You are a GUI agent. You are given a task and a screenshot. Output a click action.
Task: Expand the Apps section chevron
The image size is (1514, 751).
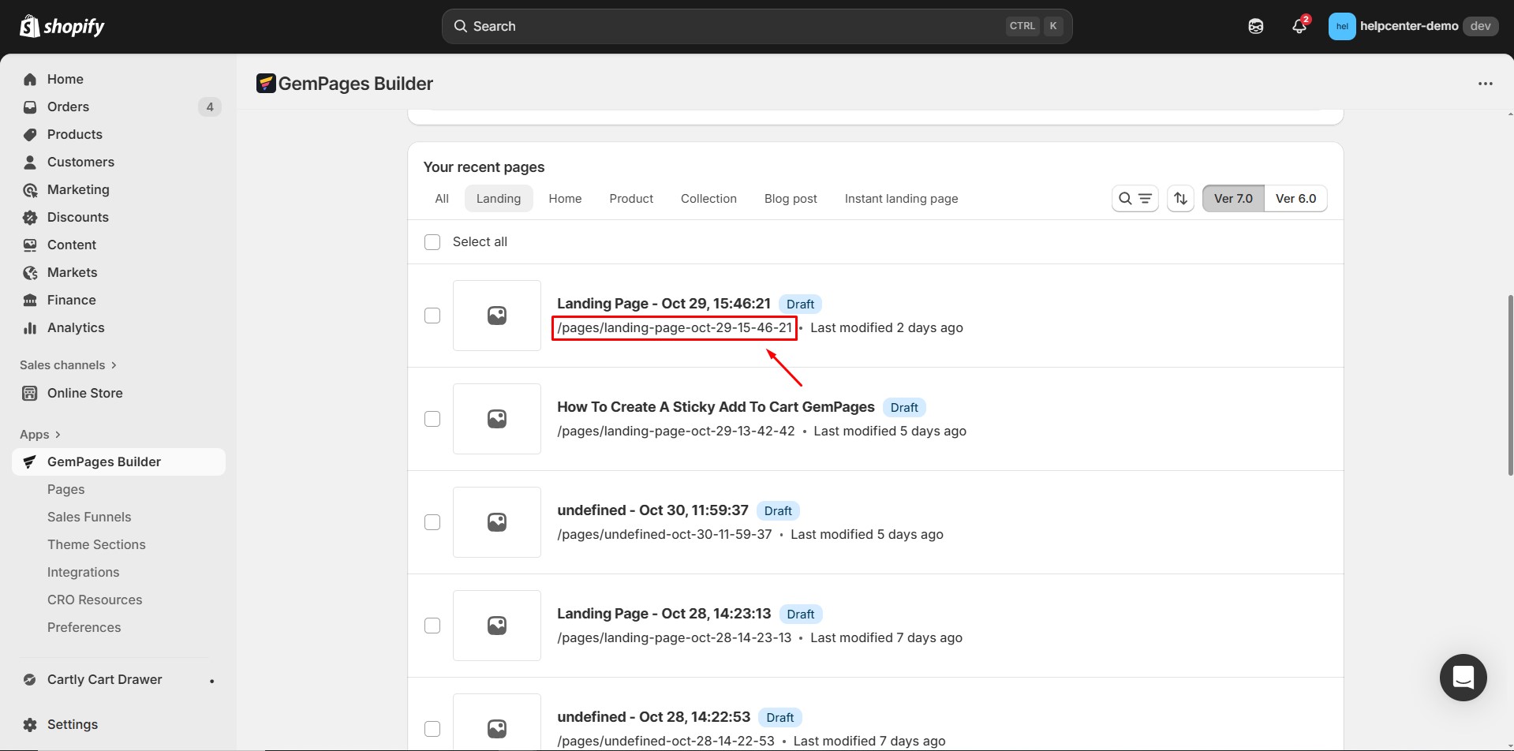coord(58,435)
